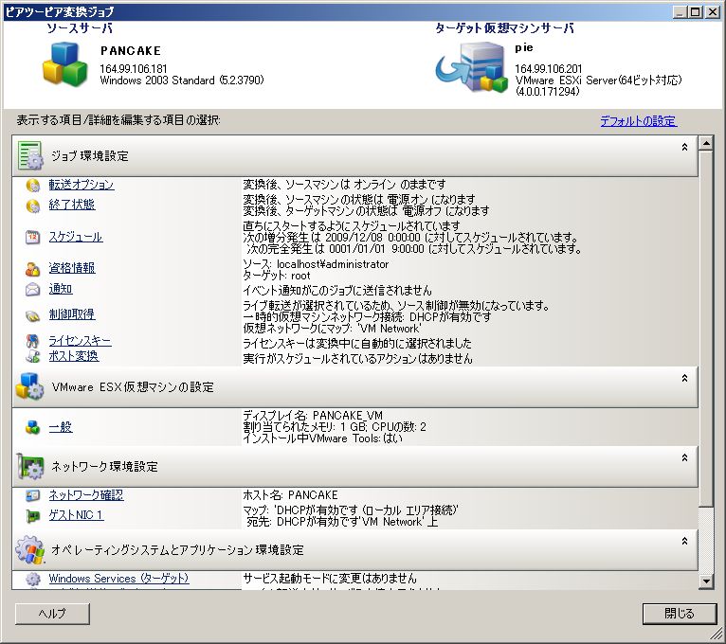Click the ヘルプ button
726x644 pixels.
[52, 614]
